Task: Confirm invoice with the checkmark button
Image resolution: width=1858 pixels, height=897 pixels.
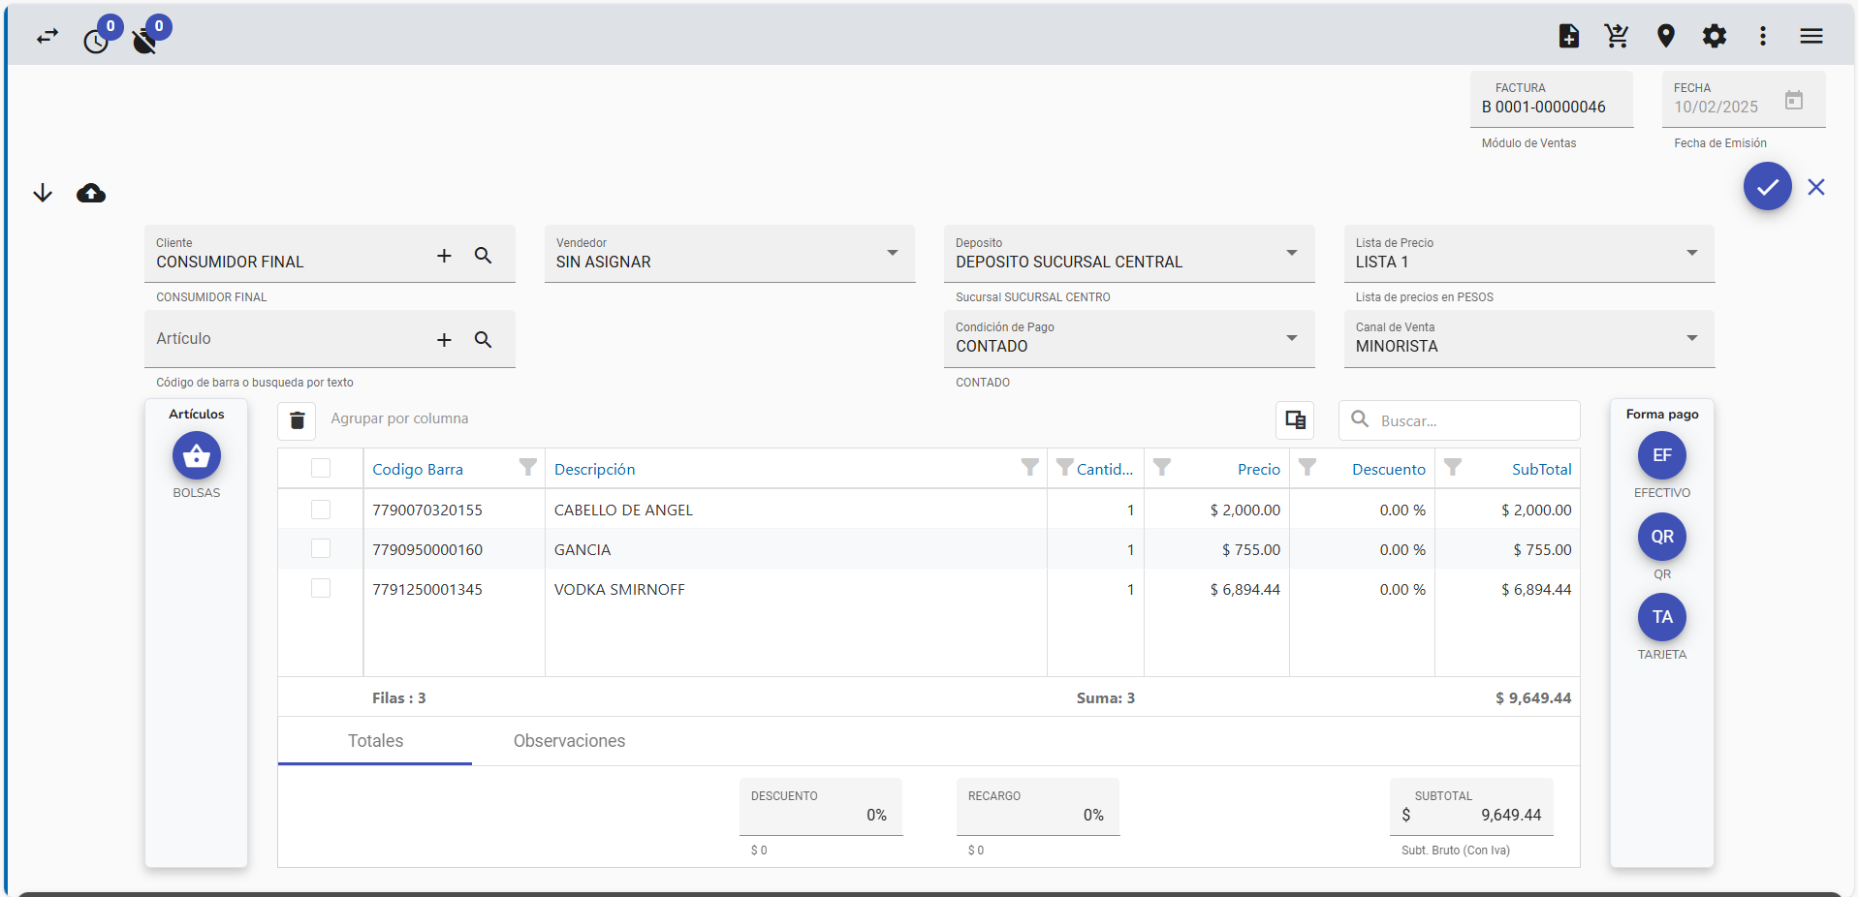Action: click(1768, 186)
